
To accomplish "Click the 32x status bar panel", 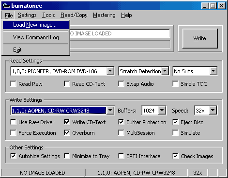I will click(198, 173).
